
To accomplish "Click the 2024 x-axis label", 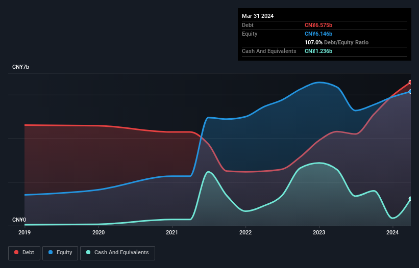I will point(392,232).
